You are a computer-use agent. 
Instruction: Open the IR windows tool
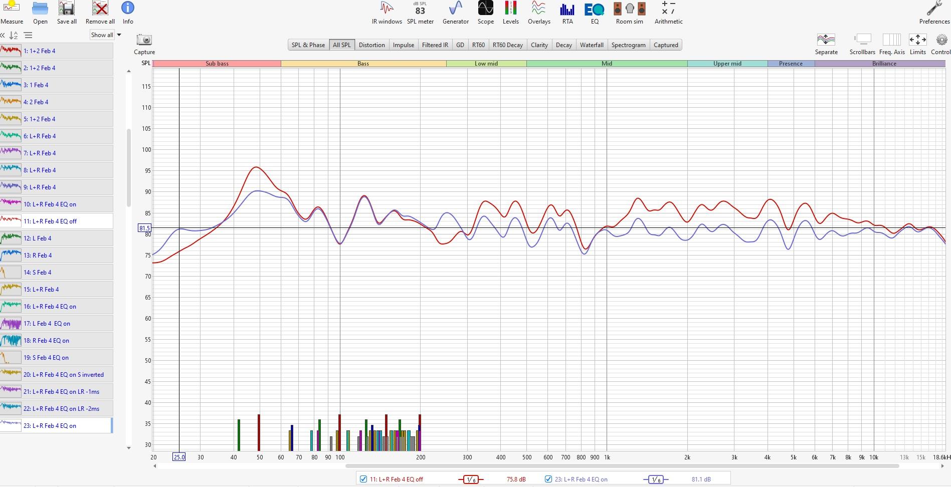(x=387, y=13)
